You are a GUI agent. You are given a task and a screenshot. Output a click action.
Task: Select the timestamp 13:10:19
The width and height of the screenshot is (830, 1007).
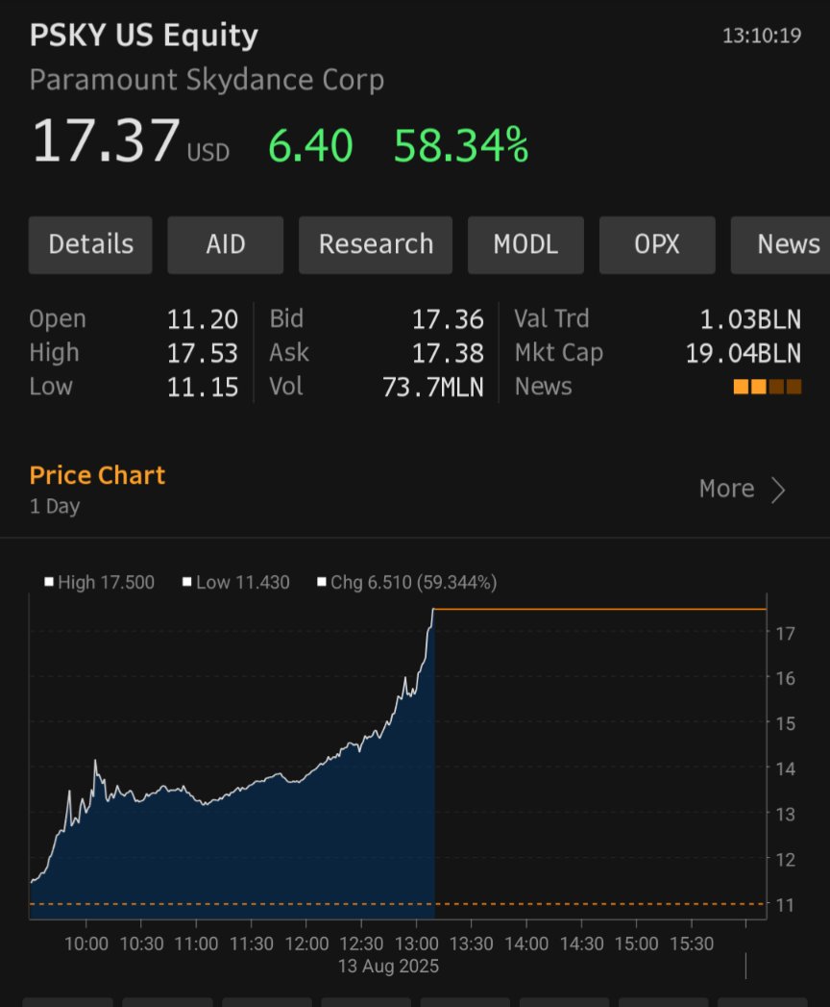pos(762,36)
